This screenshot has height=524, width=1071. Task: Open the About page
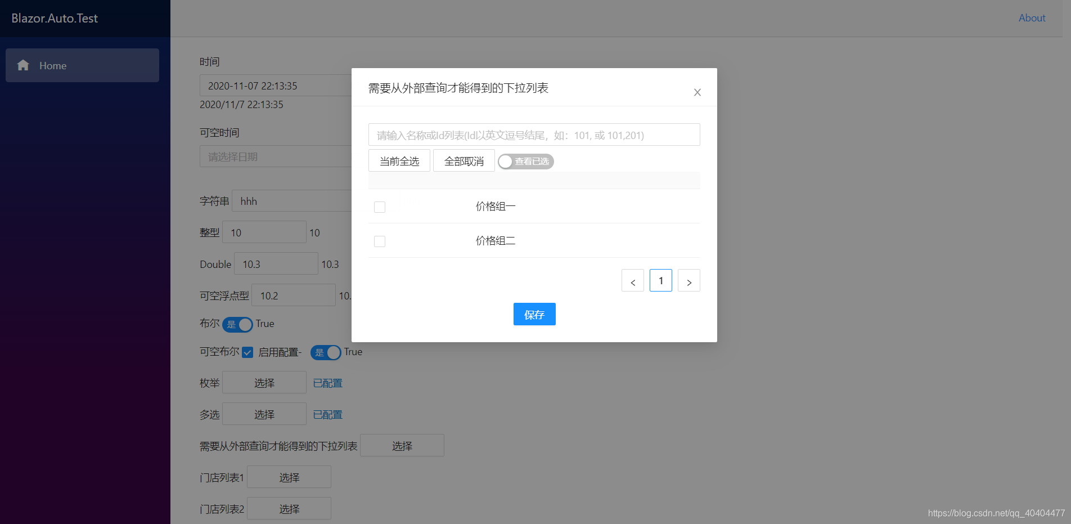click(x=1032, y=17)
